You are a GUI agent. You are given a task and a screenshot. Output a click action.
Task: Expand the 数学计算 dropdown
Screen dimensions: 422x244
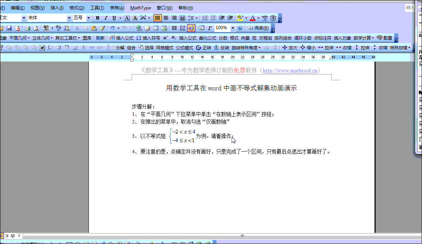364,38
